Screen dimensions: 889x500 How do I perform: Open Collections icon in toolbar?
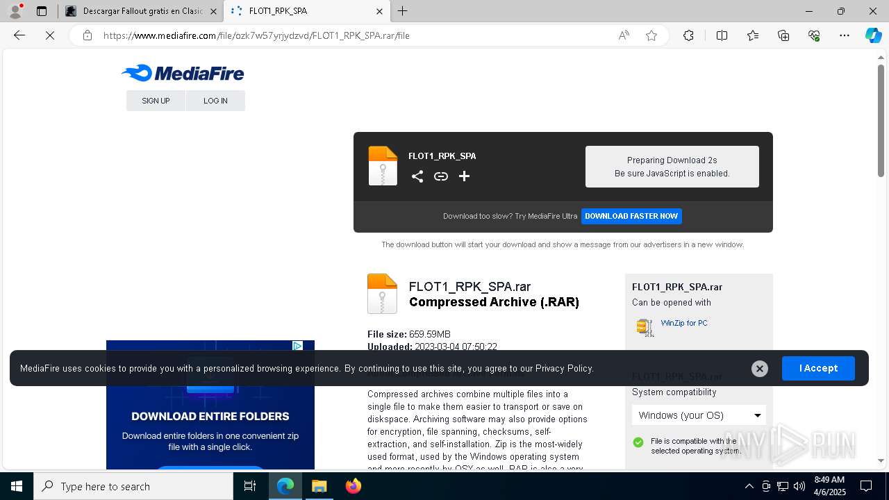(x=783, y=35)
